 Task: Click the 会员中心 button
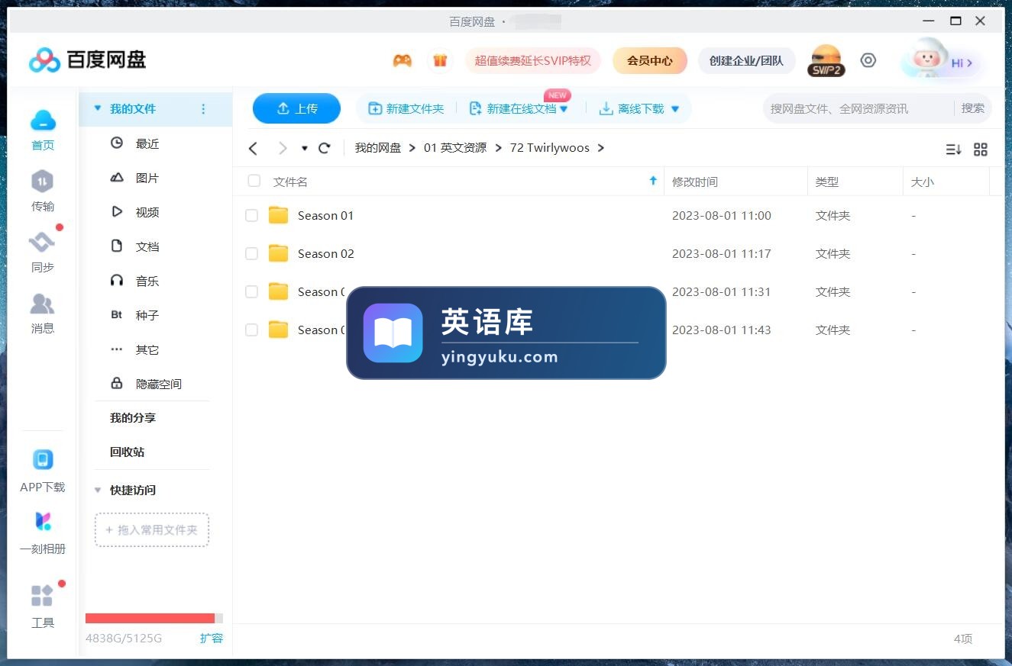[650, 60]
